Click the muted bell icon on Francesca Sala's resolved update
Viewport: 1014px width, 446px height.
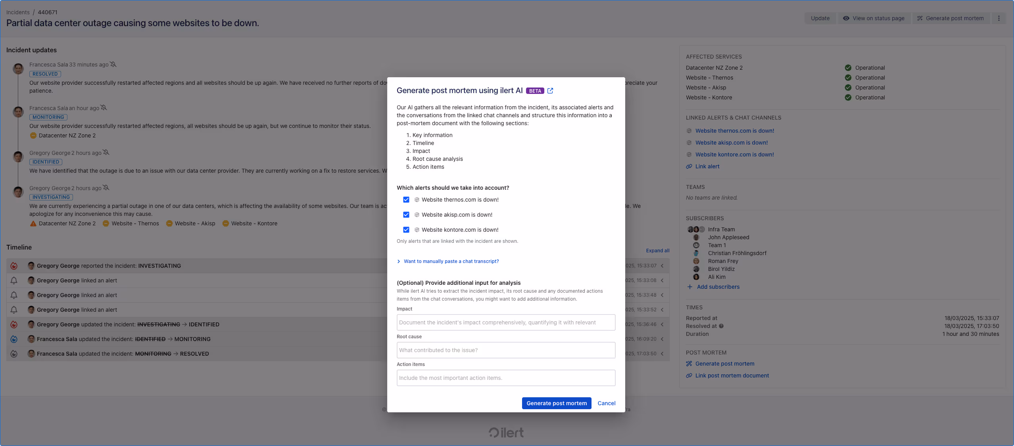coord(113,64)
